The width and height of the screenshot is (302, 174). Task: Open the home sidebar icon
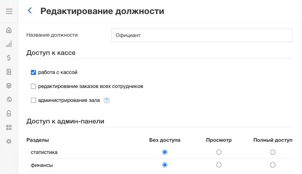click(9, 30)
